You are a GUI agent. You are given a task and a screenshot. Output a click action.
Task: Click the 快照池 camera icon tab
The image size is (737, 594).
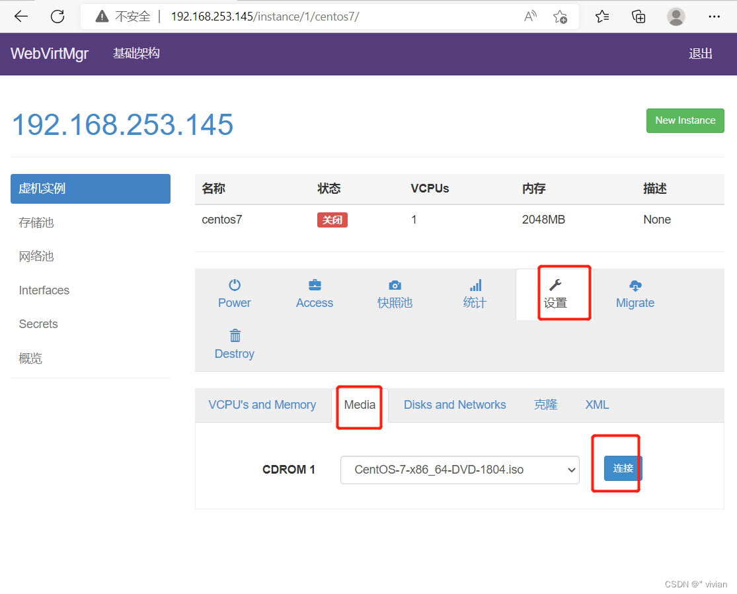[395, 294]
